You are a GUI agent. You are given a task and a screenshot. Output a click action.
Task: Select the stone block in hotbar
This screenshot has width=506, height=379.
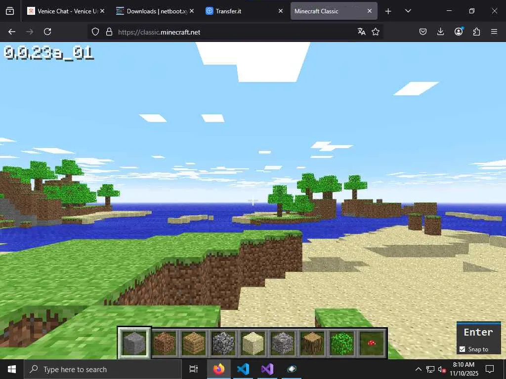coord(134,343)
